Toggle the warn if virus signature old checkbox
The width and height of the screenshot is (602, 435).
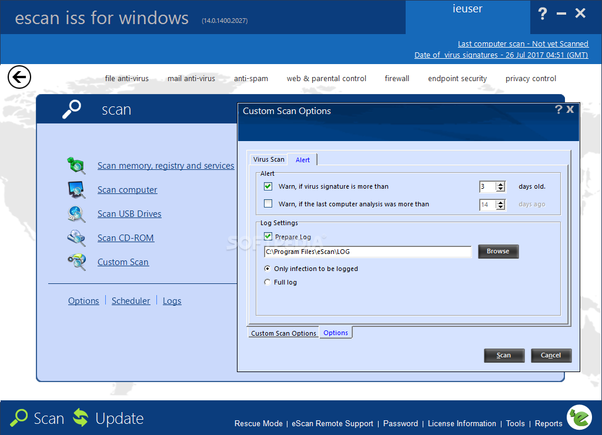click(268, 186)
